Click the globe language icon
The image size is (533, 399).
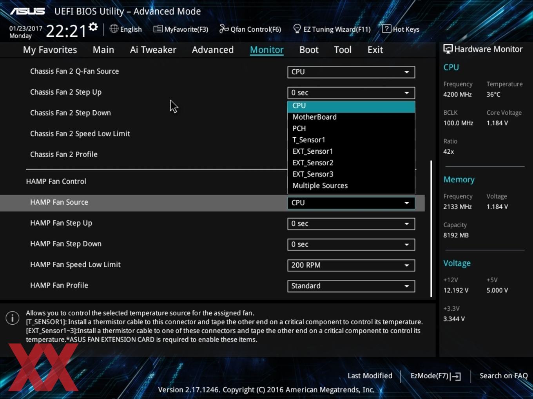click(114, 29)
